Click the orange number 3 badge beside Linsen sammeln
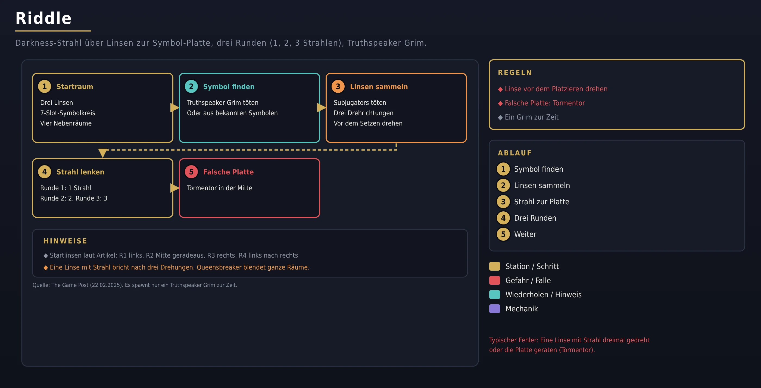This screenshot has height=388, width=761. point(338,86)
